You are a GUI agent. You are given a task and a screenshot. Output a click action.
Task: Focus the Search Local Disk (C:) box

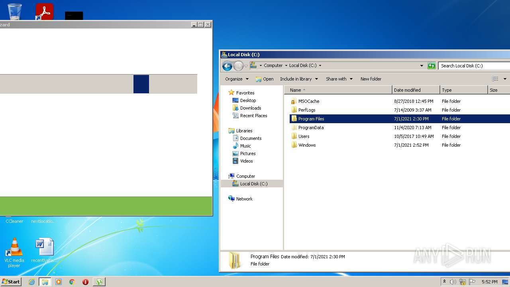tap(474, 66)
